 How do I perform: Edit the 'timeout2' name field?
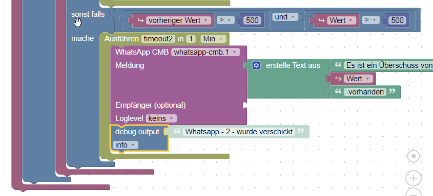[158, 39]
